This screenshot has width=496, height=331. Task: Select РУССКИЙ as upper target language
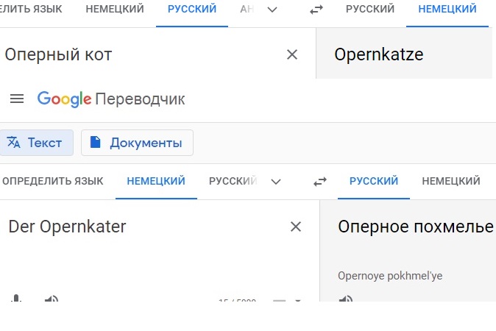369,9
